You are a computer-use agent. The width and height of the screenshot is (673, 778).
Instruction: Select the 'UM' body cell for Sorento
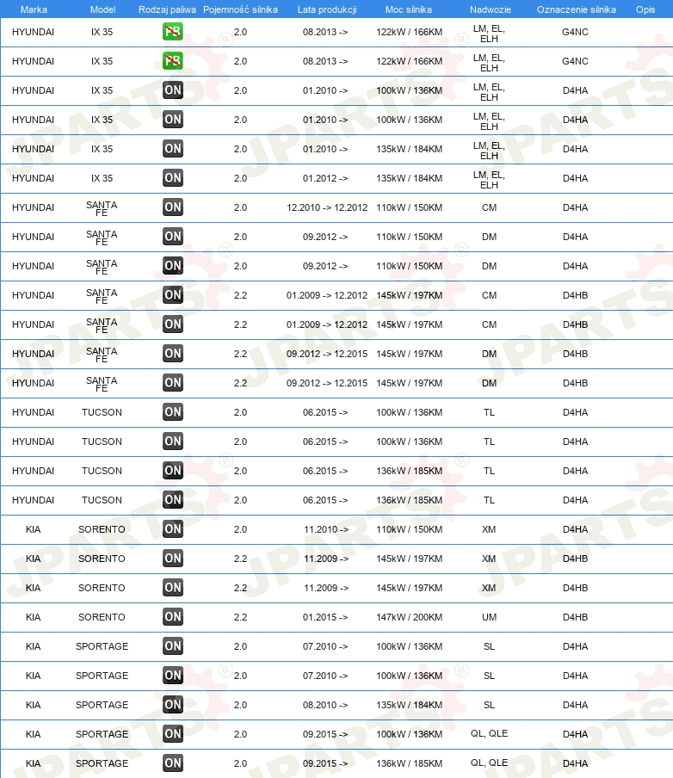[x=490, y=617]
